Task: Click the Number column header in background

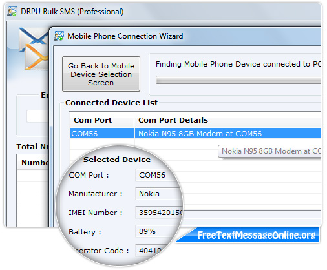Action: pos(35,163)
